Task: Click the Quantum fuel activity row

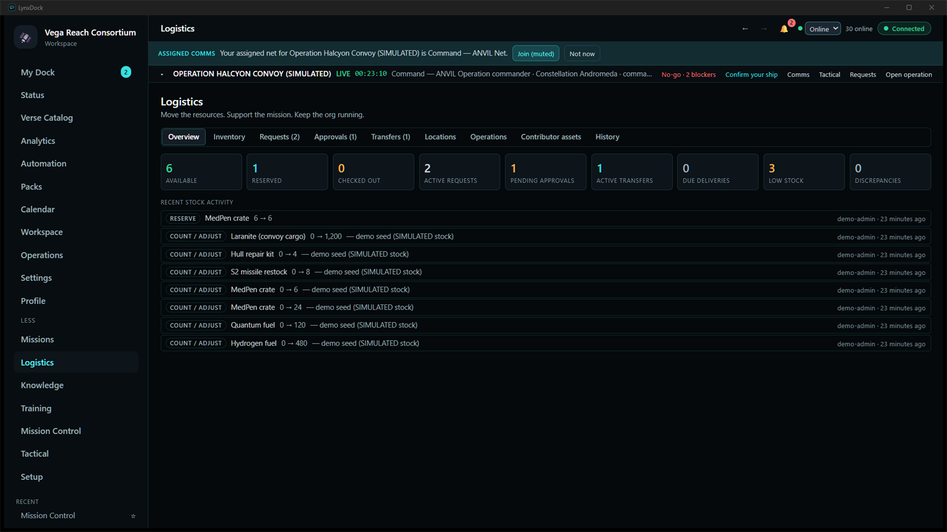Action: point(546,326)
